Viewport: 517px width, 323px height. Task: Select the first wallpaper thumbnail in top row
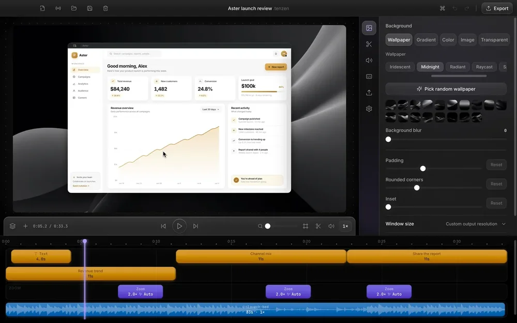tap(391, 105)
